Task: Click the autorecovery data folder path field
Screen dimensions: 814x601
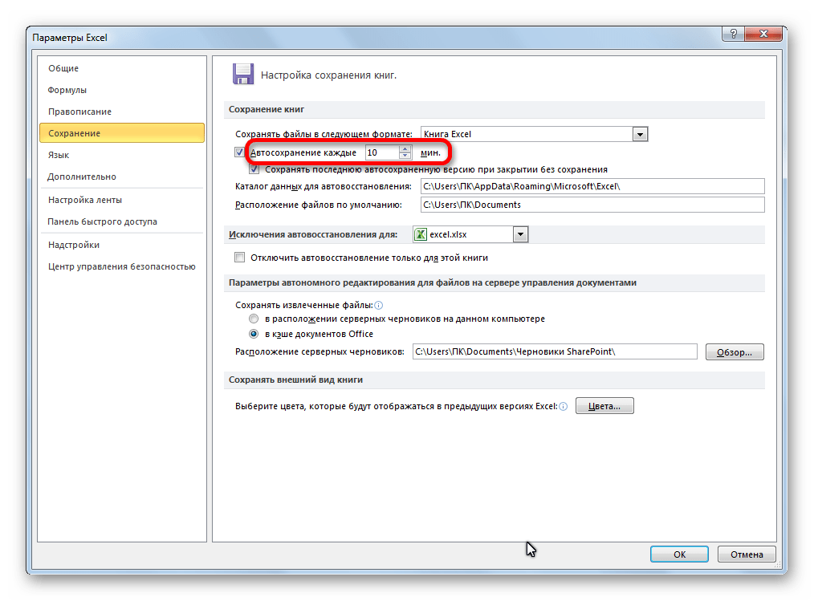Action: pos(592,186)
